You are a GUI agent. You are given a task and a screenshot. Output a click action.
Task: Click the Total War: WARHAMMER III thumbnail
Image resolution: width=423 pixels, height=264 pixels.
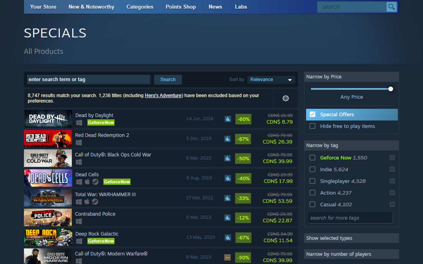click(48, 198)
